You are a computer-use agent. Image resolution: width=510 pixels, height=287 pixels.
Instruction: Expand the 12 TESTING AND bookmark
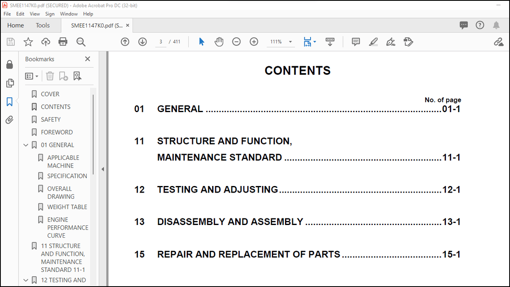25,280
